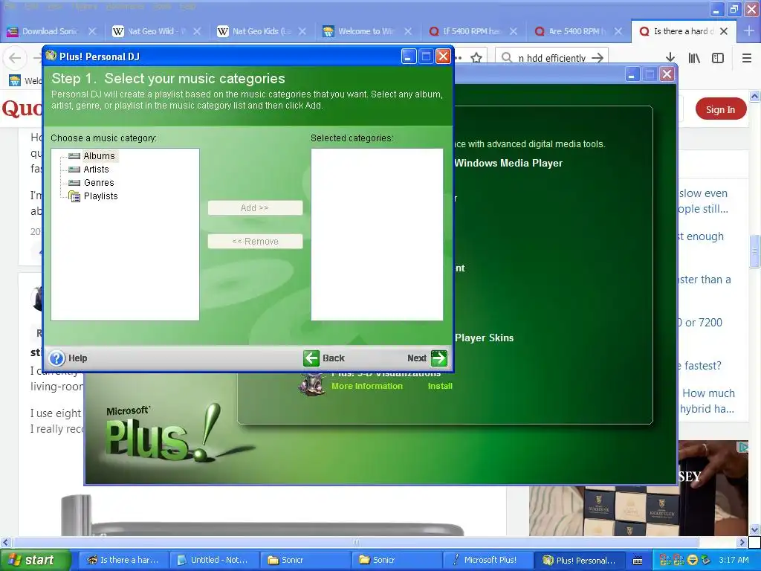Click horizontal scrollbar right arrow
The height and width of the screenshot is (571, 761).
click(x=742, y=542)
